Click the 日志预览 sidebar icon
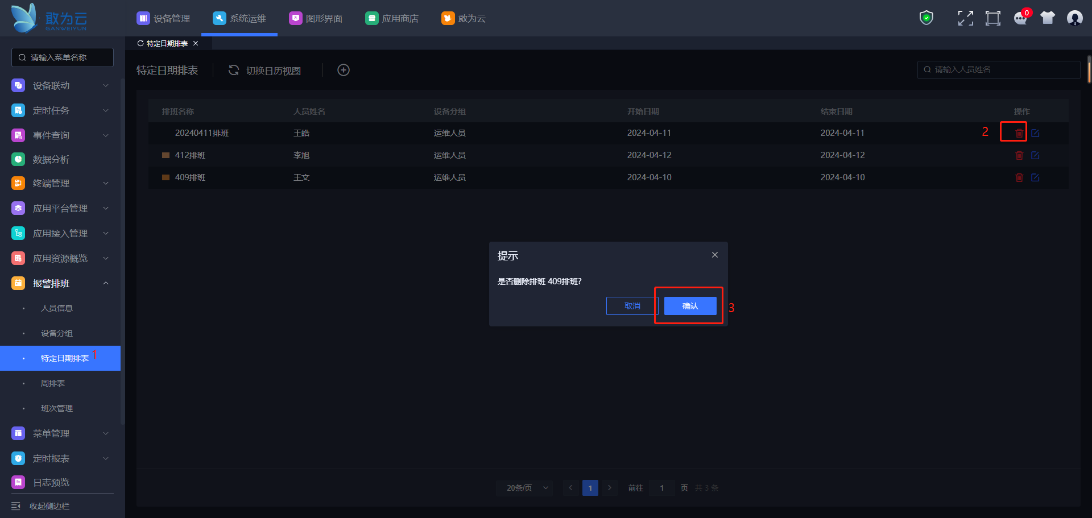Screen dimensions: 1092x518 coord(18,482)
